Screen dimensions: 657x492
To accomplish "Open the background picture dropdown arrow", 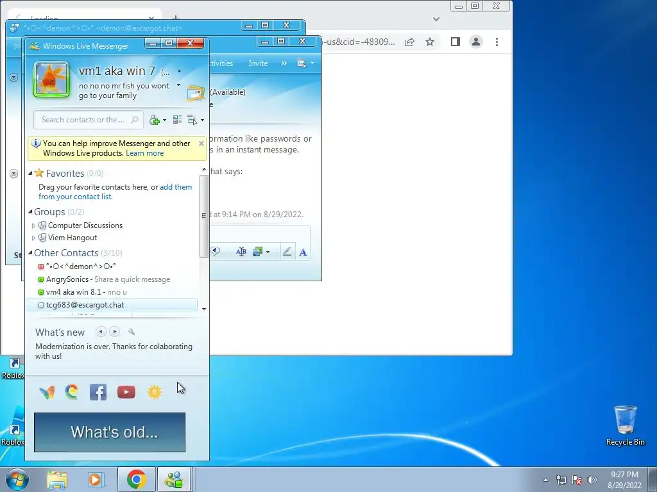I will coord(268,252).
